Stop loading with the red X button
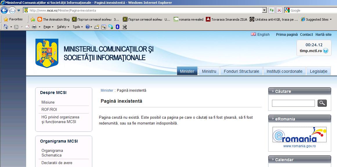337x167 pixels. 279,10
